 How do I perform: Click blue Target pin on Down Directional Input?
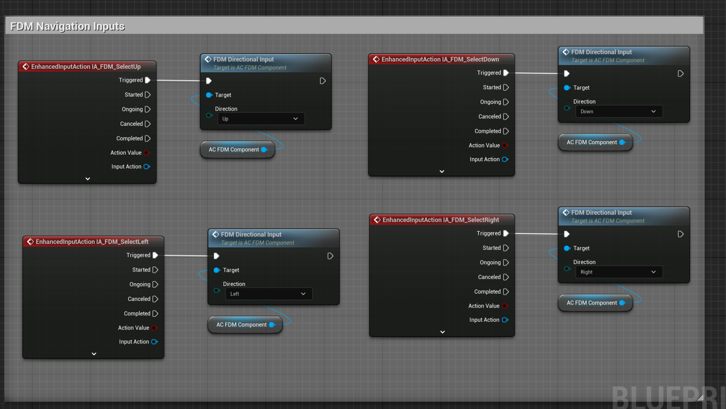point(567,88)
